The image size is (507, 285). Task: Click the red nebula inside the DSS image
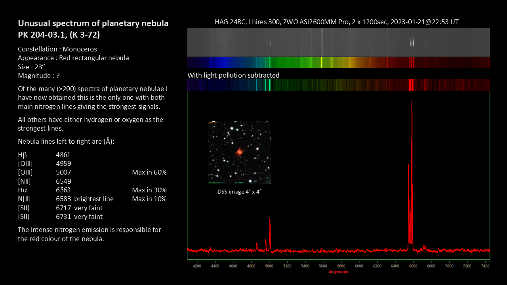coord(239,152)
